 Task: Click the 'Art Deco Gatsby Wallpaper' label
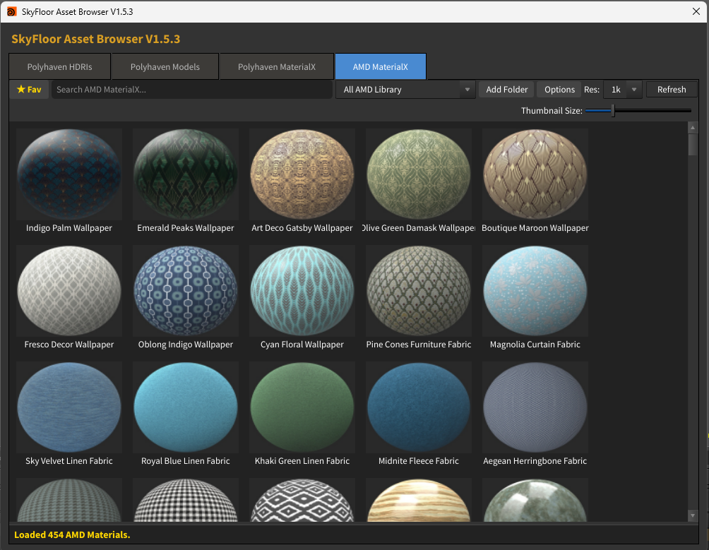(302, 228)
